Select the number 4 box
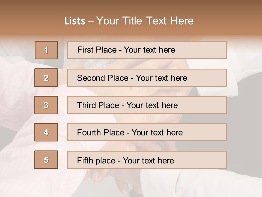 pos(46,132)
